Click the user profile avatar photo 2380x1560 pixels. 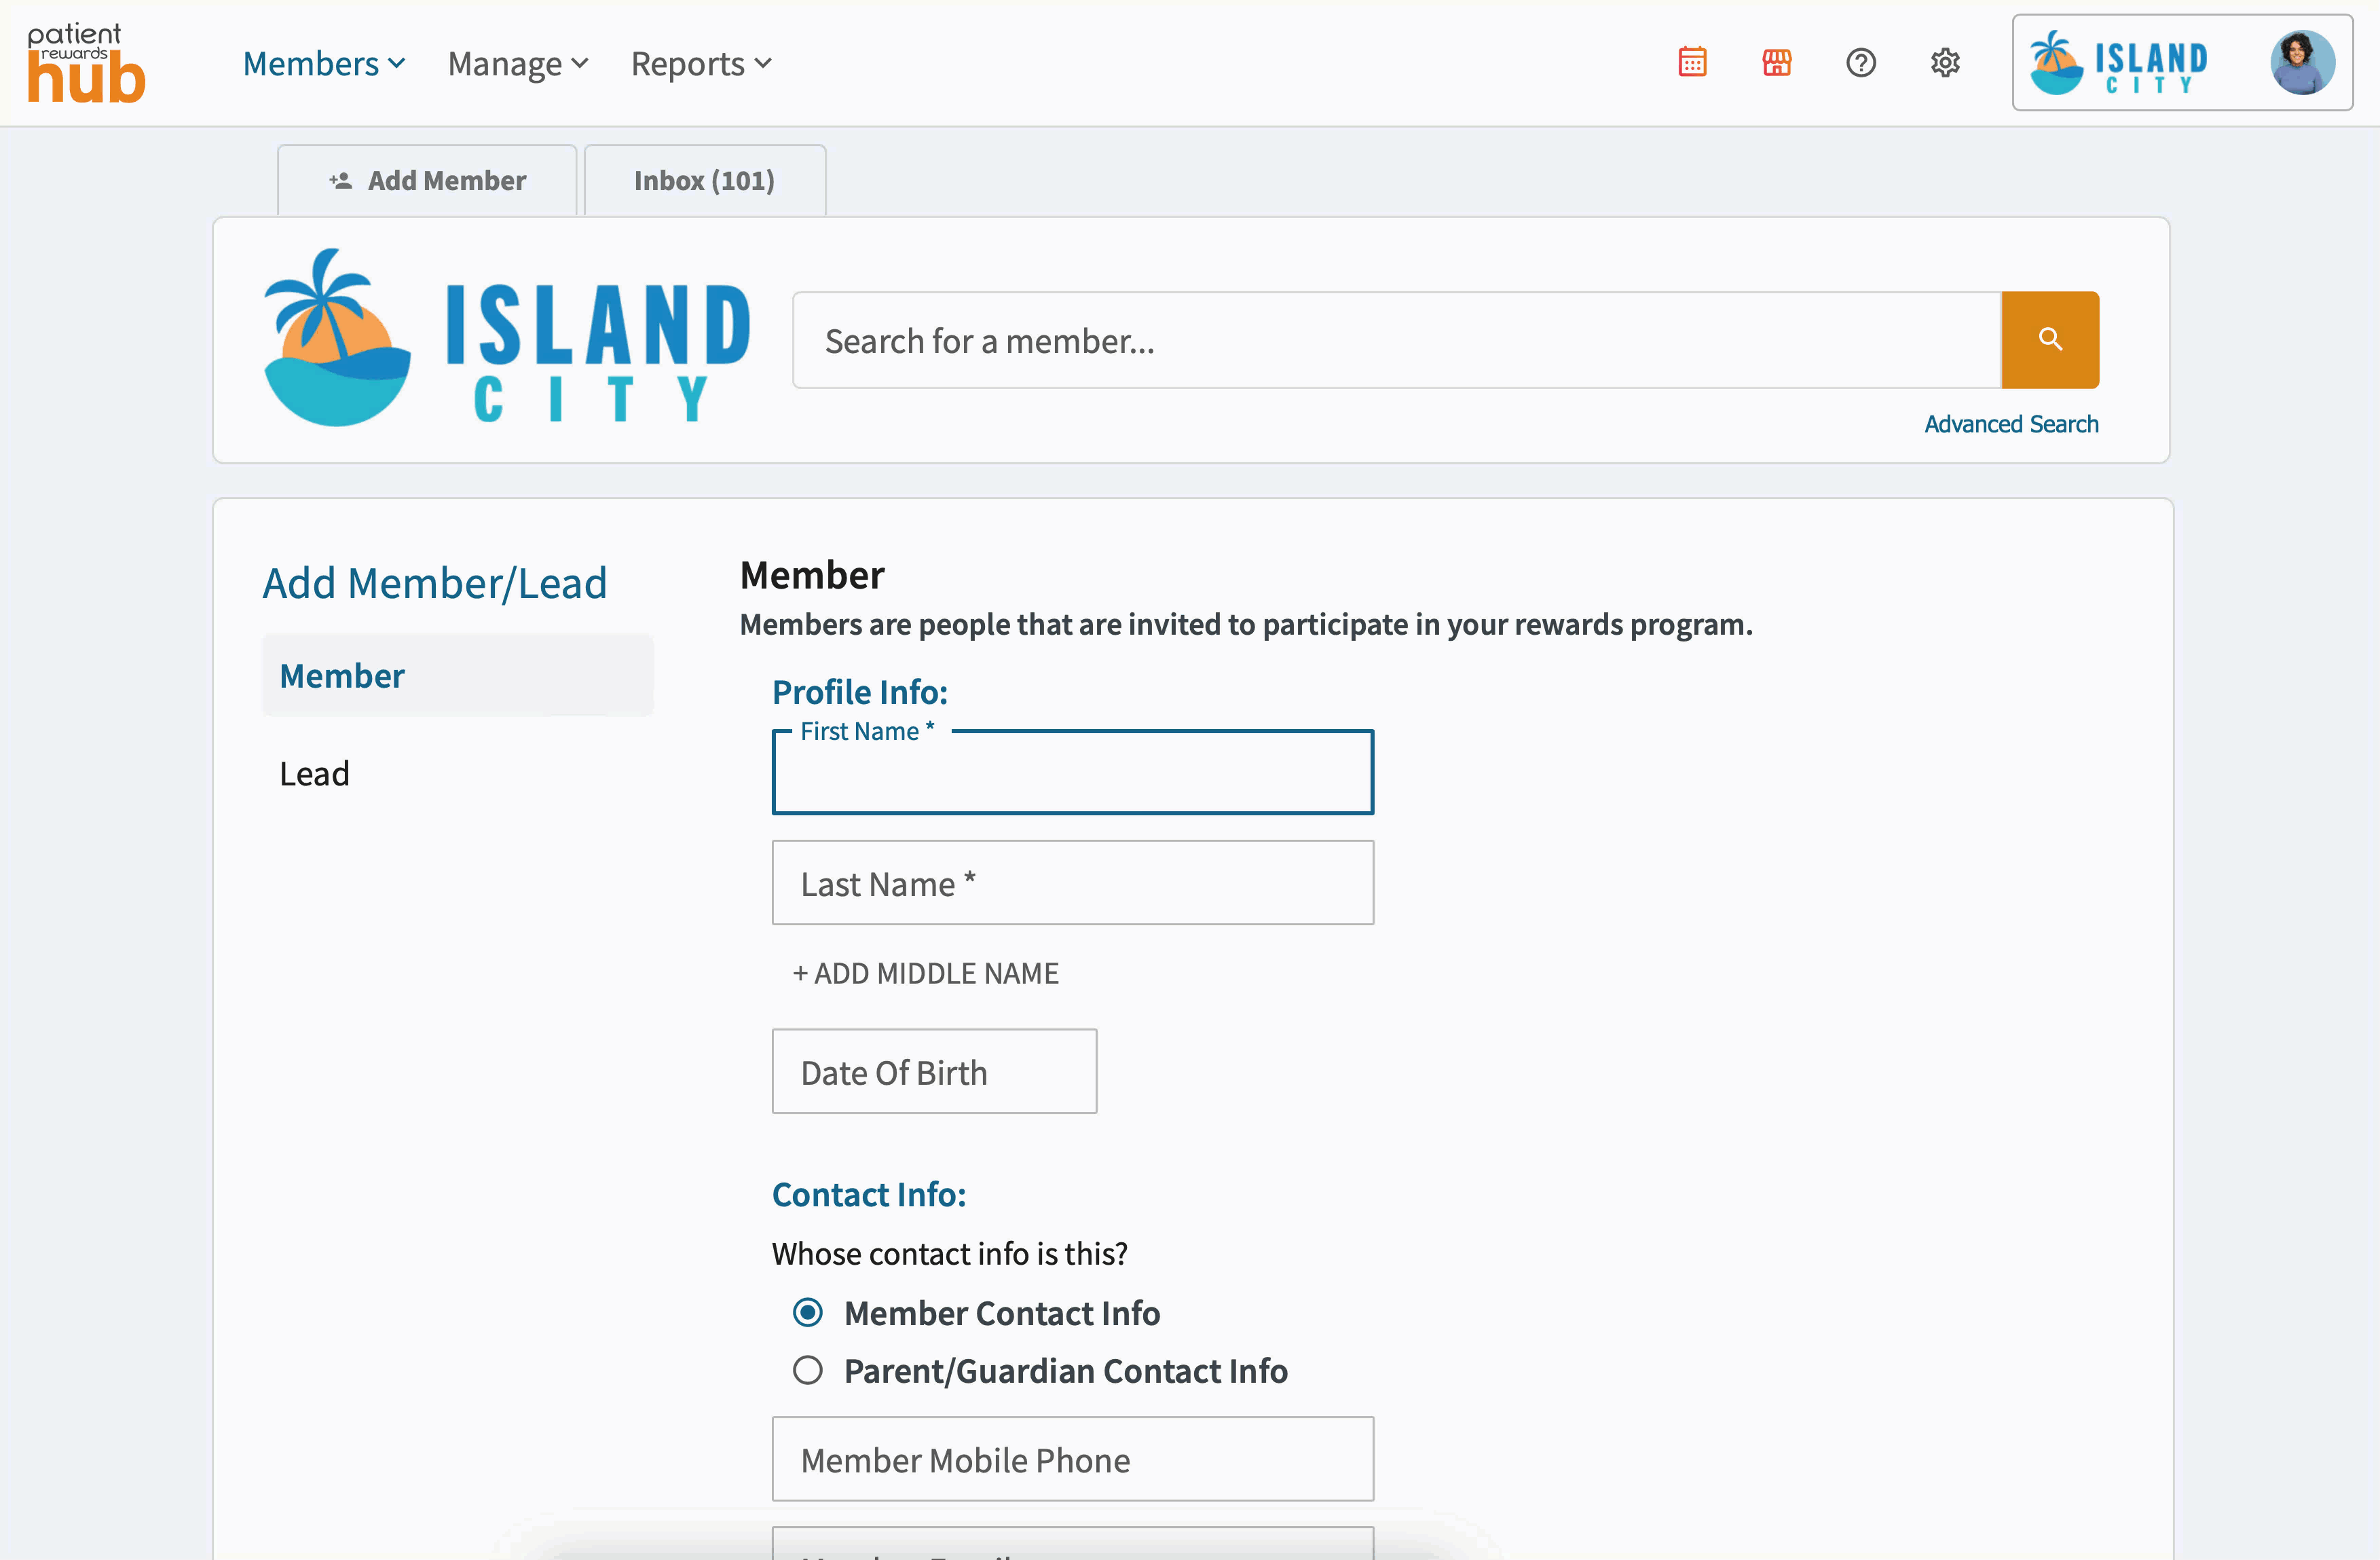pyautogui.click(x=2302, y=63)
